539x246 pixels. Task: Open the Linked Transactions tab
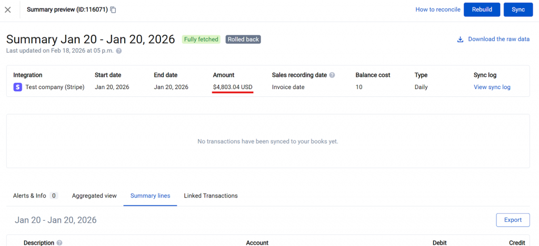[211, 196]
